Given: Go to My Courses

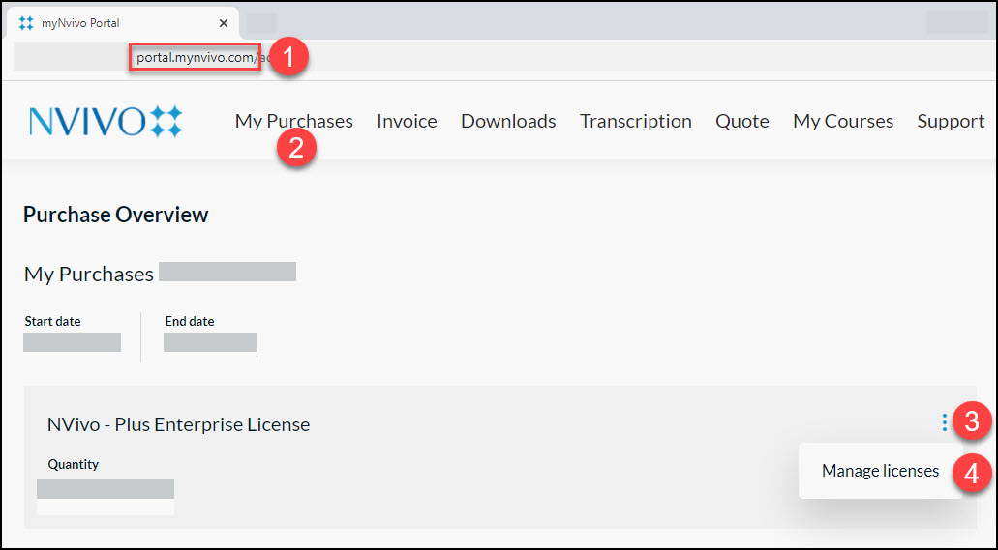Looking at the screenshot, I should point(843,121).
